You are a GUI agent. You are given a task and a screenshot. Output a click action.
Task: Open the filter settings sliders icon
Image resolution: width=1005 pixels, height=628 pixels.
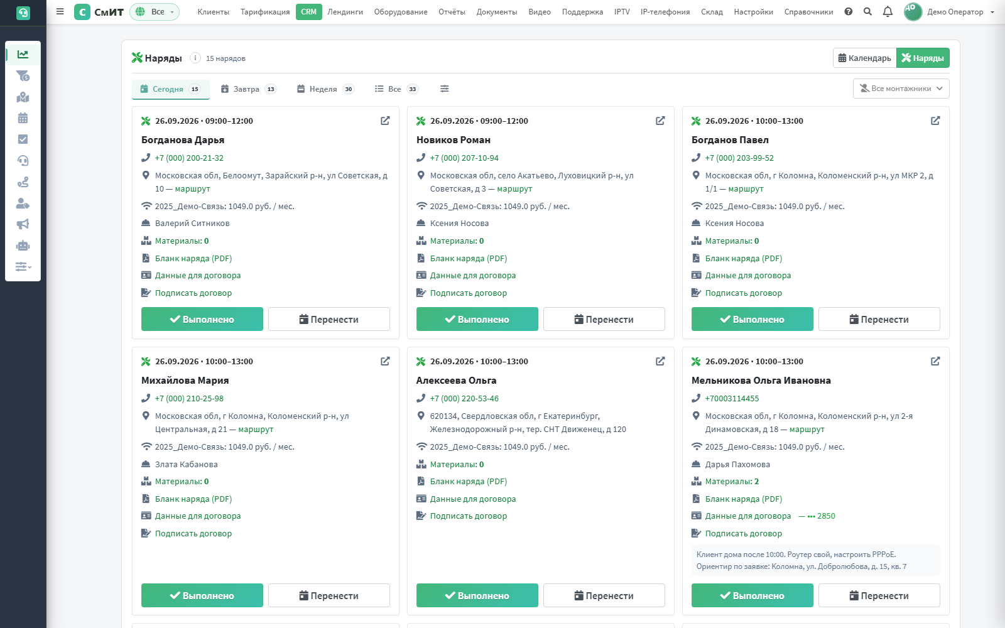pyautogui.click(x=445, y=89)
